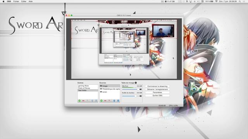Click Commencer le streaming button
The image size is (248, 139).
click(x=157, y=86)
